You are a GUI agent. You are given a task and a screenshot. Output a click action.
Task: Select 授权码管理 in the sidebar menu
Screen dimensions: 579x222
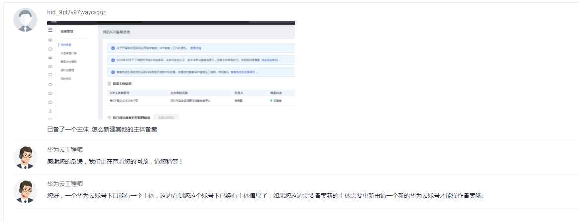67,70
